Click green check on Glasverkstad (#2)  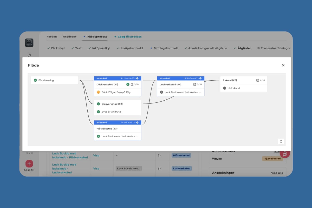pyautogui.click(x=98, y=104)
